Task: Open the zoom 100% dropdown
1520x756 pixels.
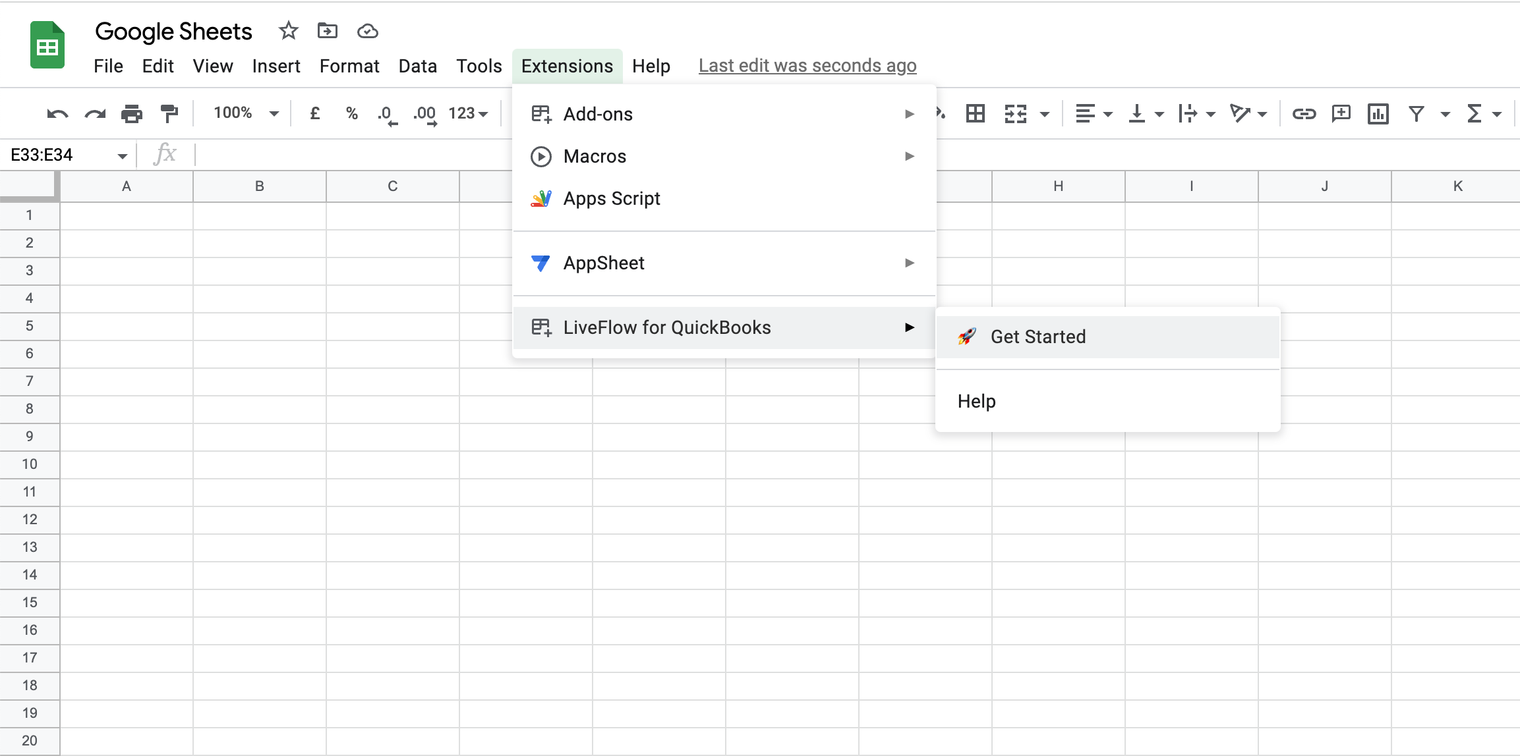Action: pyautogui.click(x=247, y=113)
